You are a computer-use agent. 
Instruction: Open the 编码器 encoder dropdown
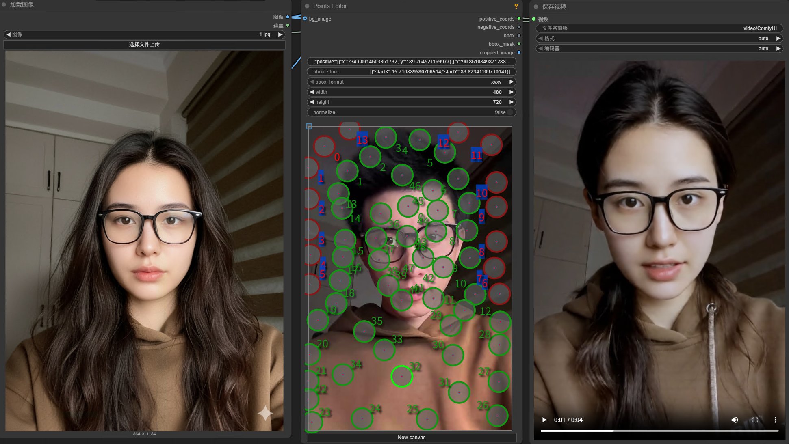[659, 48]
